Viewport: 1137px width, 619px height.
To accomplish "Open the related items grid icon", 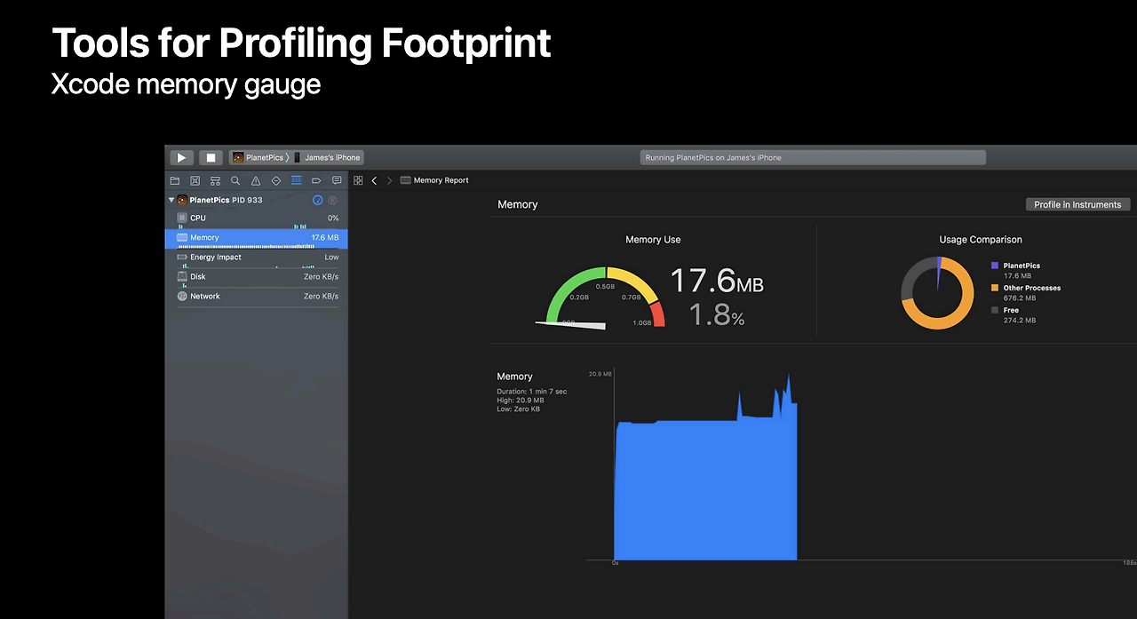I will (x=358, y=180).
